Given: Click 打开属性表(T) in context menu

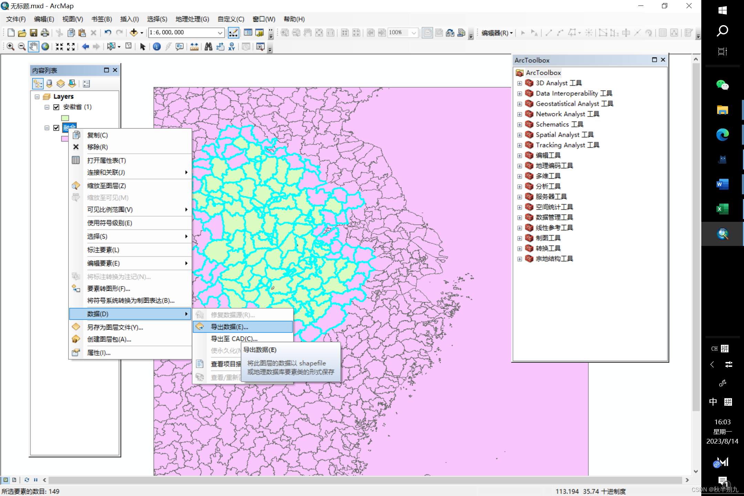Looking at the screenshot, I should [106, 161].
